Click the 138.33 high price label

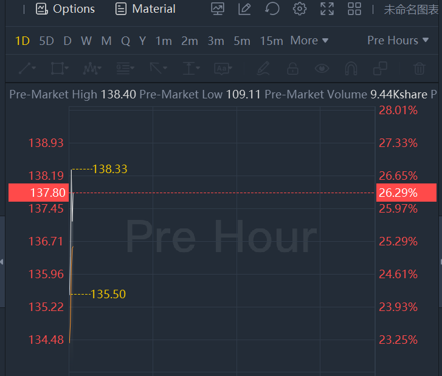(x=109, y=169)
